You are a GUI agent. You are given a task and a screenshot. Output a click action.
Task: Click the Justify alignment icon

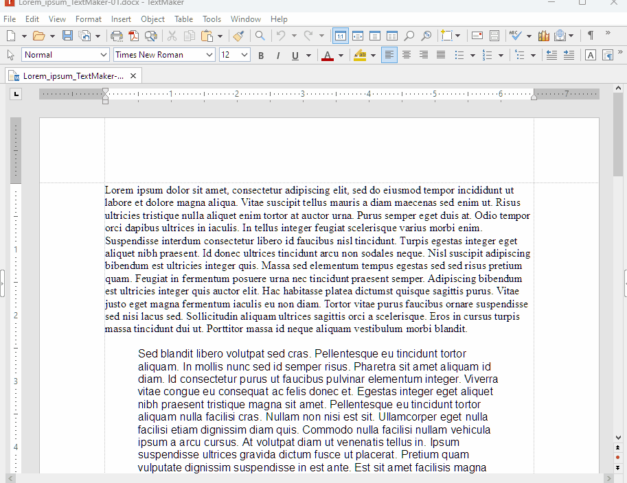441,55
